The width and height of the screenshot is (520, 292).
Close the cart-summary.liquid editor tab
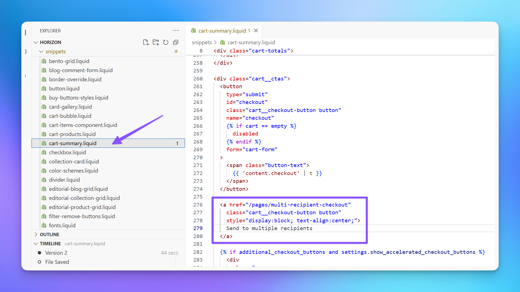coord(256,30)
